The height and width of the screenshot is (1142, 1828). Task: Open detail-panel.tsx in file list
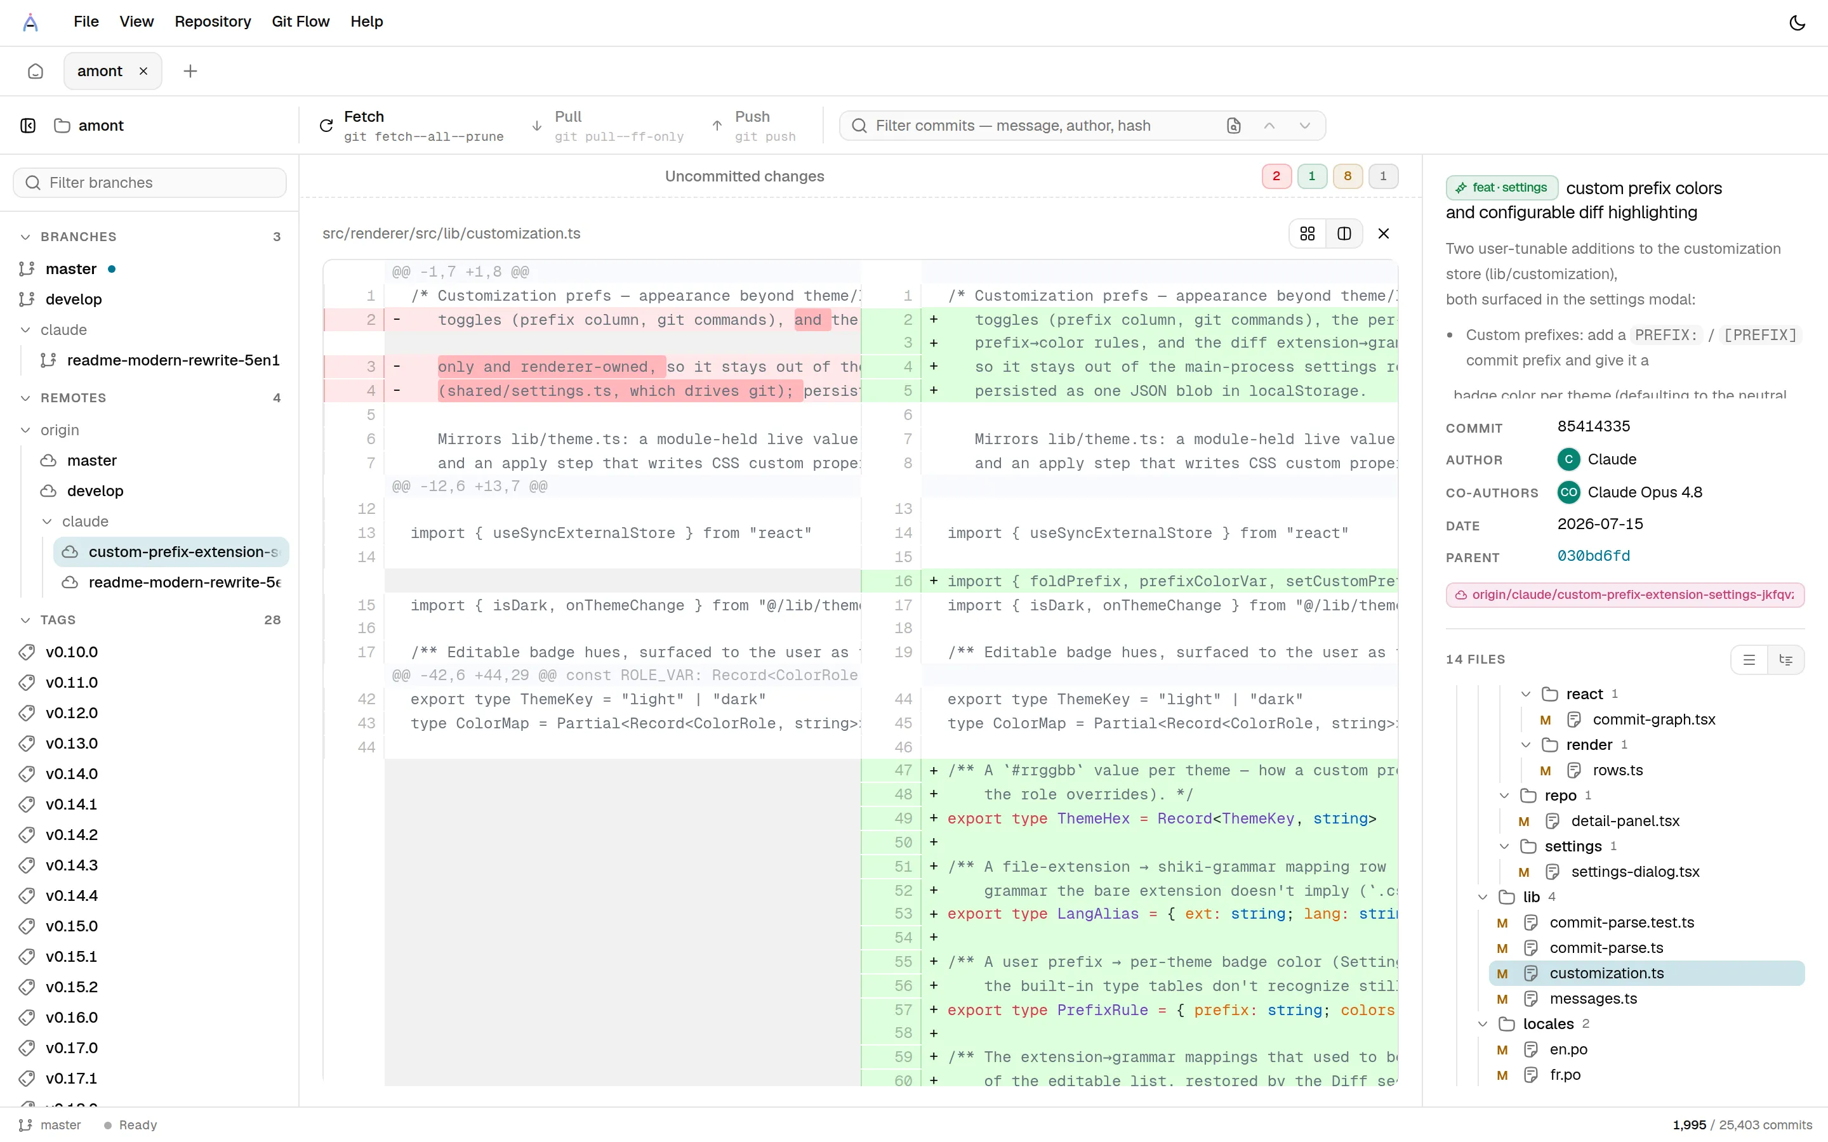coord(1625,821)
